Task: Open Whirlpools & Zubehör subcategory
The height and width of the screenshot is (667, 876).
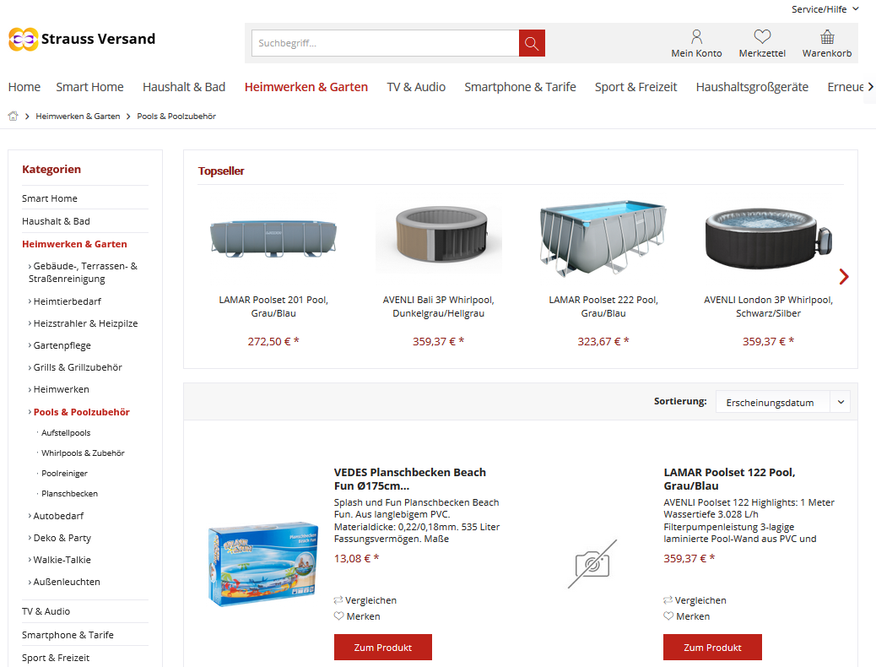Action: tap(83, 453)
